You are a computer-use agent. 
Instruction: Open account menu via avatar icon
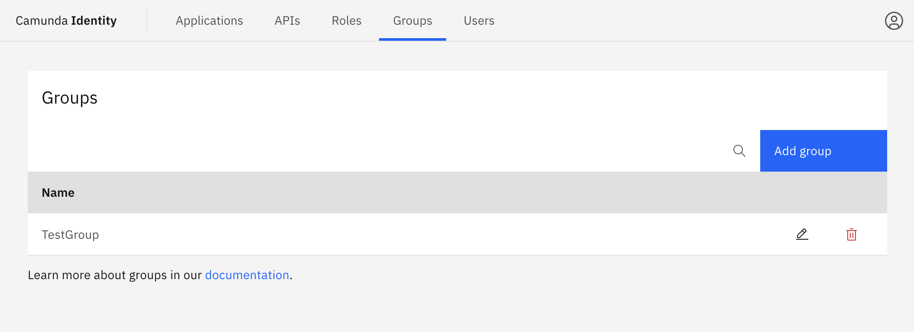(895, 20)
